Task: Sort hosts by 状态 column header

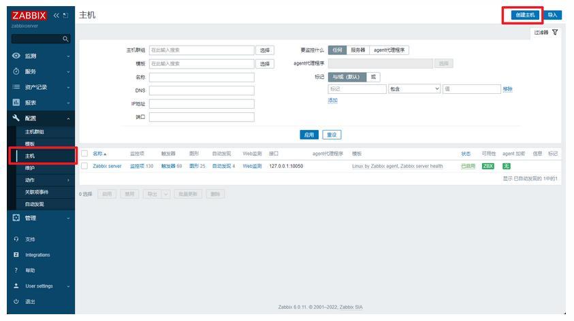Action: click(466, 154)
